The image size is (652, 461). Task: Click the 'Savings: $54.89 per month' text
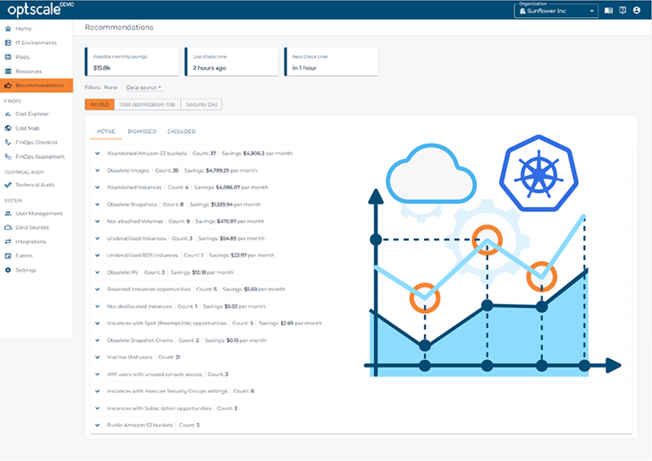(x=231, y=239)
